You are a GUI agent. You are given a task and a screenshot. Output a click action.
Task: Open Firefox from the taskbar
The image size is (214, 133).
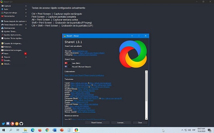click(x=40, y=130)
